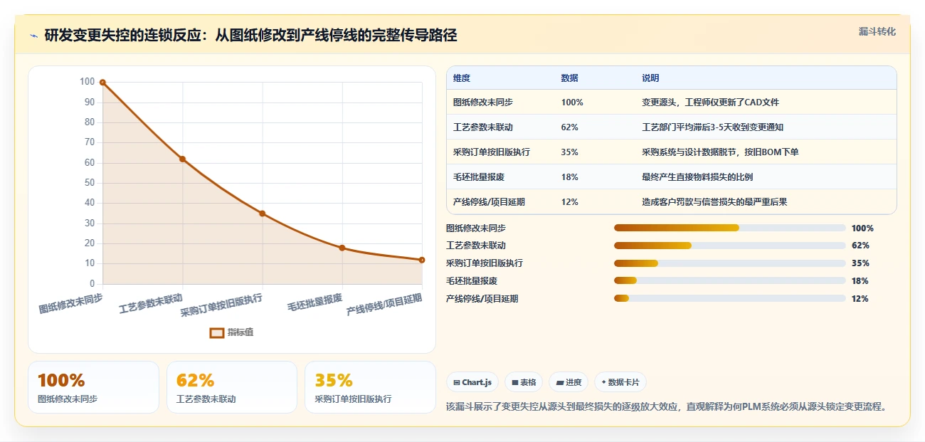Click the chart data point at value 35

(x=262, y=214)
